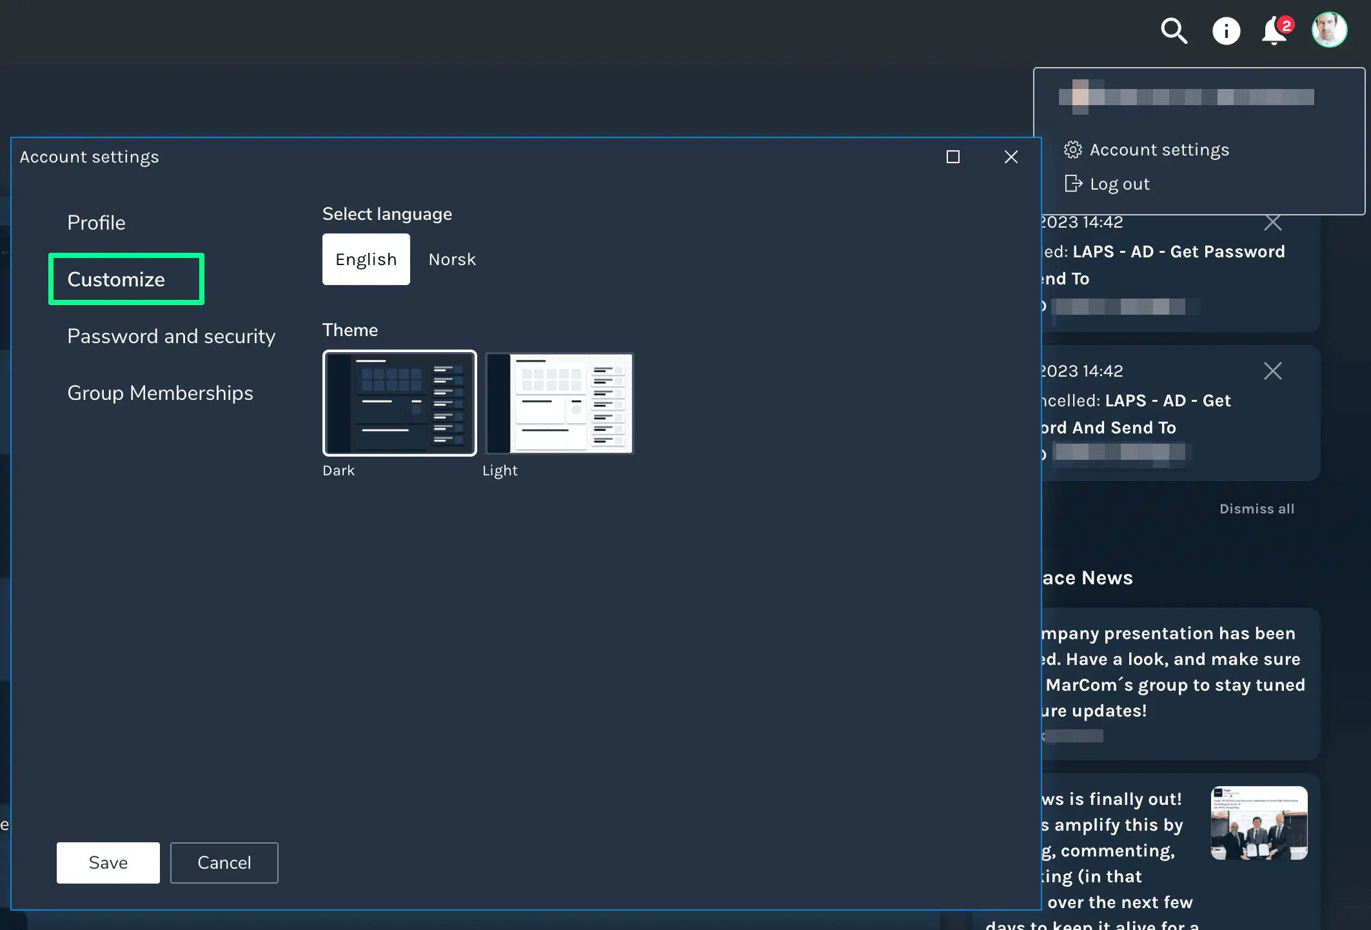This screenshot has height=930, width=1371.
Task: Dismiss the first LAPS notification
Action: 1272,223
